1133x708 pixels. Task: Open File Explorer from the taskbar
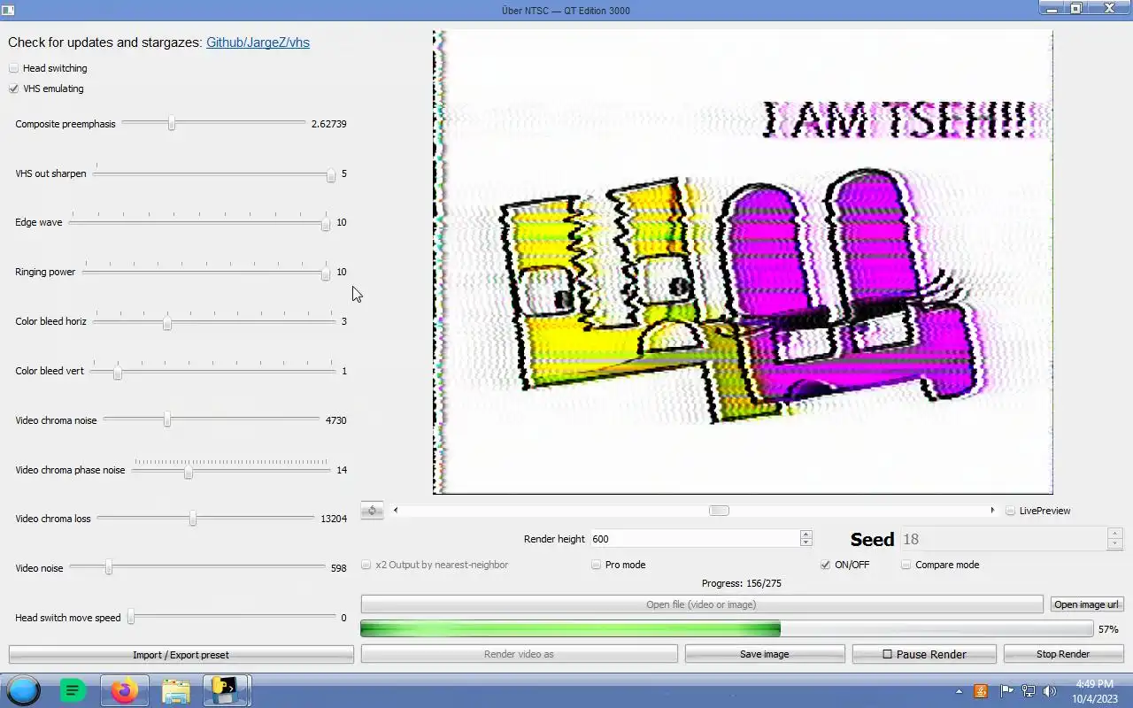click(175, 690)
